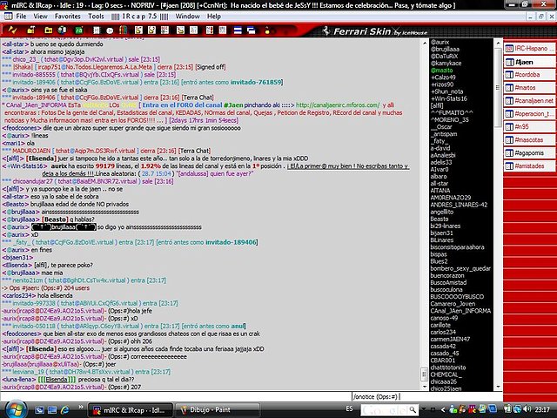
Task: Switch to the #mascotas channel button
Action: pos(529,140)
